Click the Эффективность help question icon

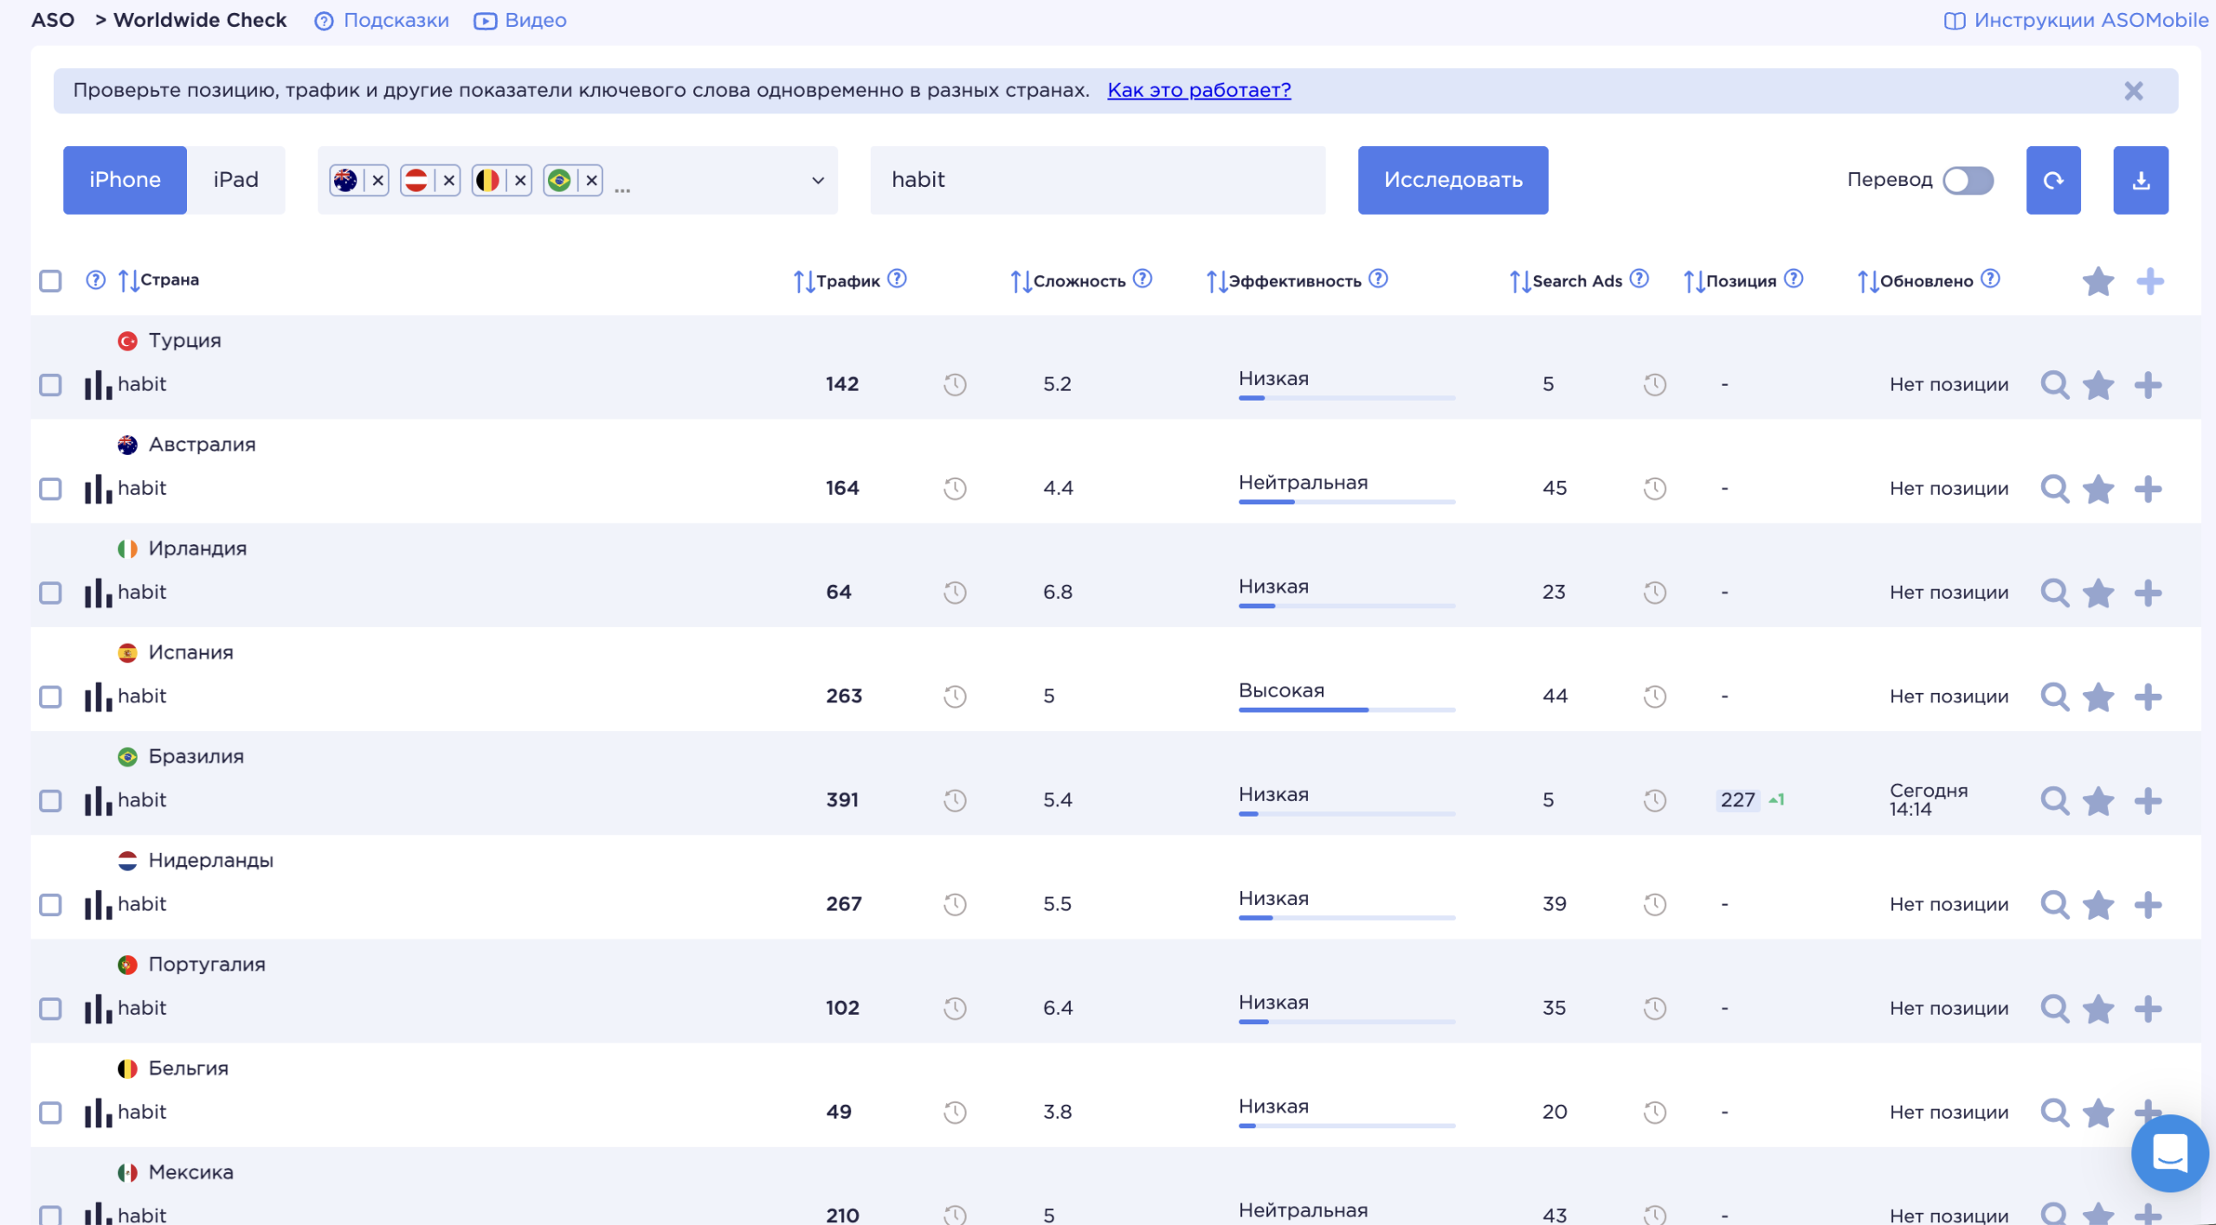click(x=1378, y=279)
